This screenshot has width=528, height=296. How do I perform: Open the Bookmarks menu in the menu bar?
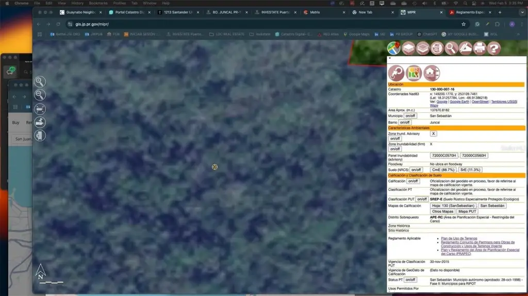98,3
